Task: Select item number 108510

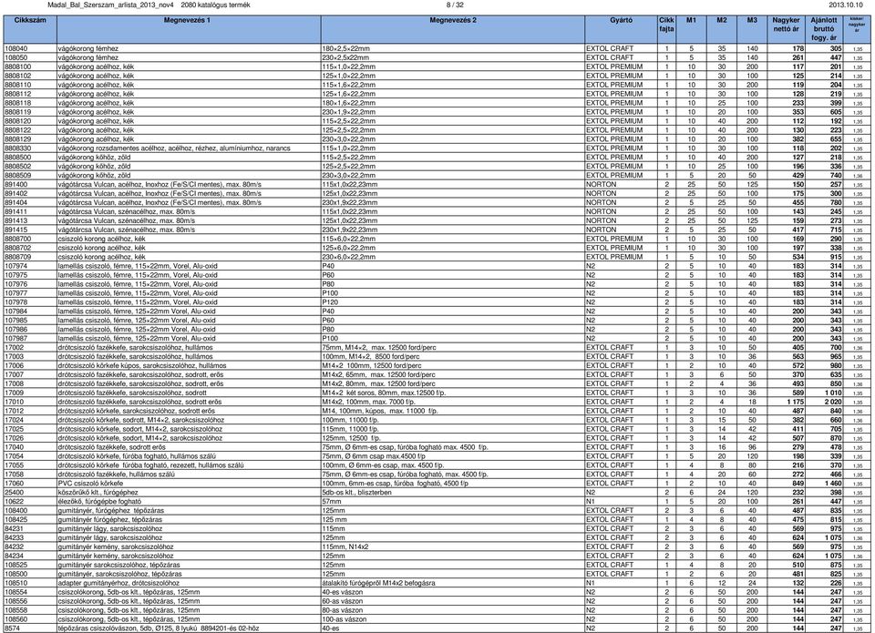Action: coord(15,584)
